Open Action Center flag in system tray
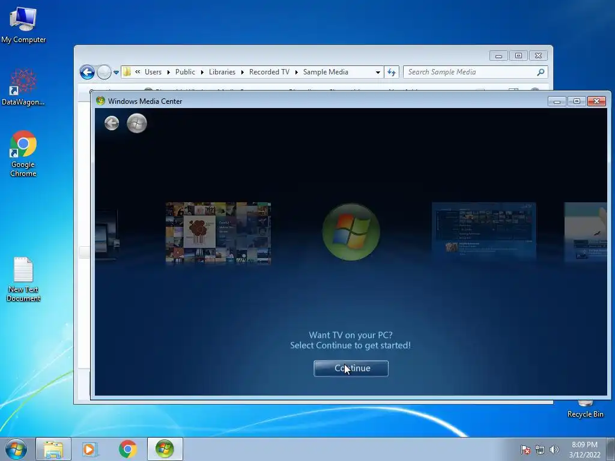This screenshot has height=461, width=615. (x=525, y=450)
